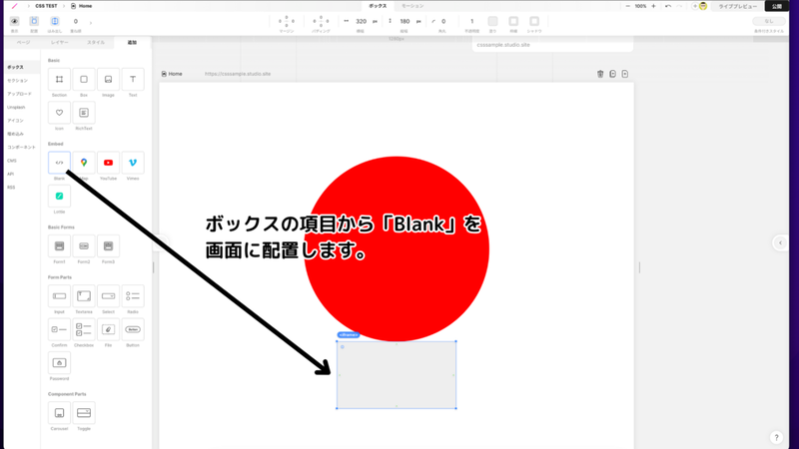Open the conditional style dropdown (なし)

tap(768, 21)
